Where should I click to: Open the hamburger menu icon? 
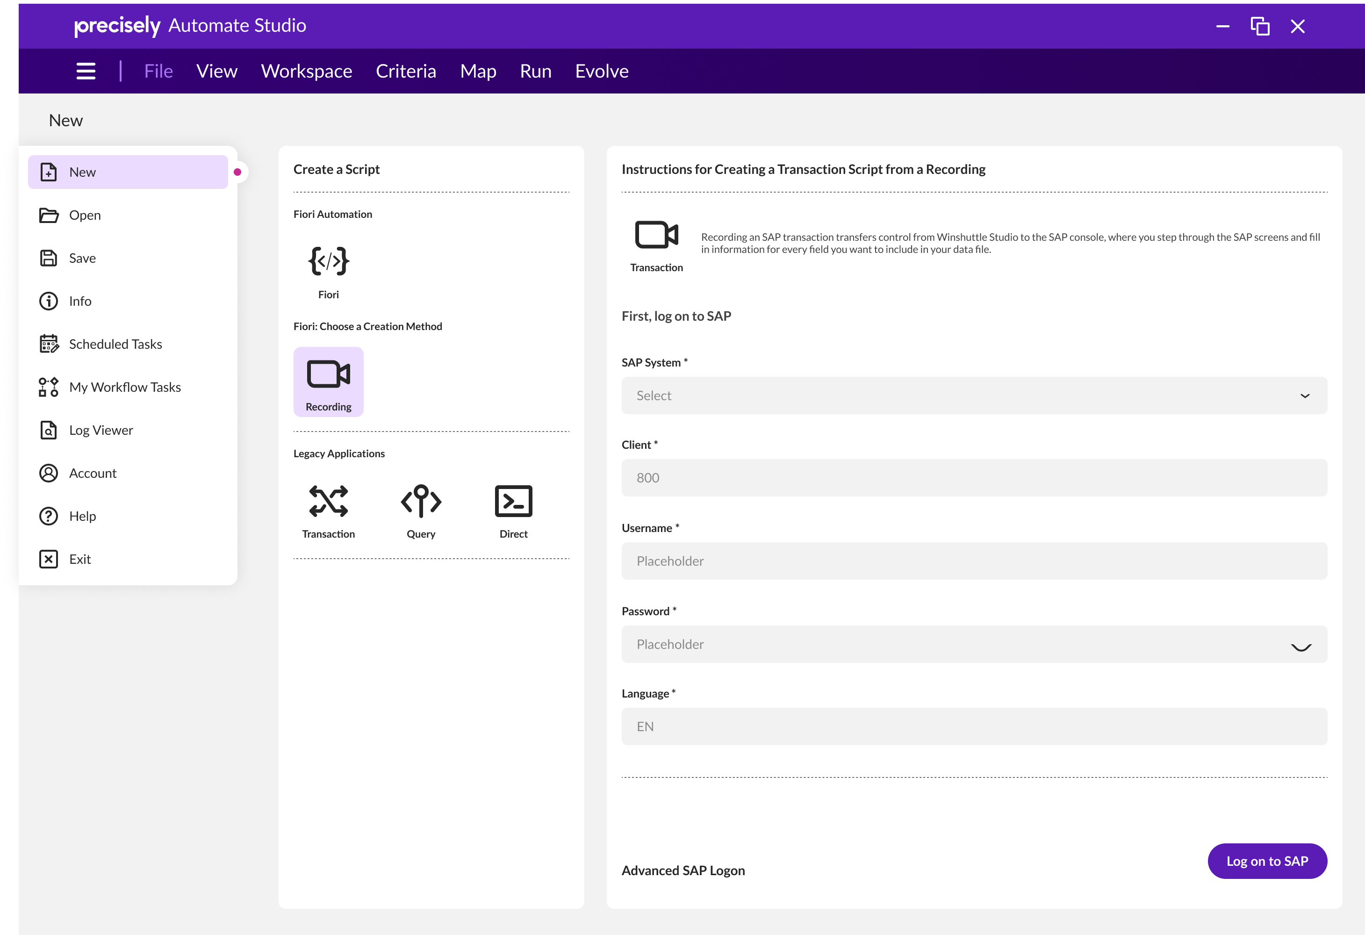click(86, 71)
